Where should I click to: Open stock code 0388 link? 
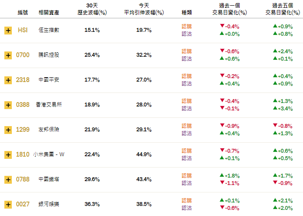click(23, 105)
